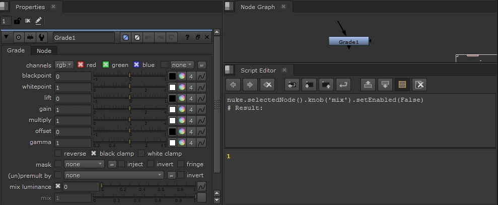498x205 pixels.
Task: Click the Grade1 node in Node Graph
Action: click(x=348, y=41)
